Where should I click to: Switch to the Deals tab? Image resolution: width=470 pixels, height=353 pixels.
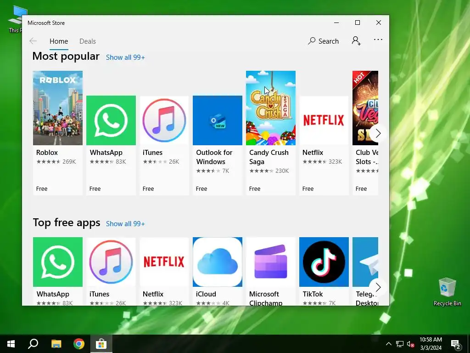[88, 41]
